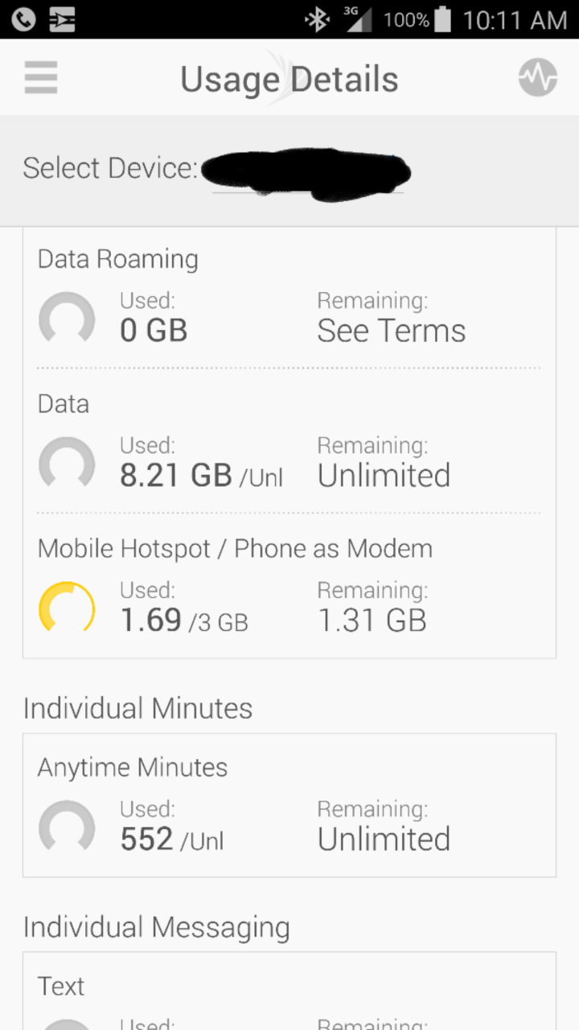
Task: Tap the battery icon in status bar
Action: pos(442,19)
